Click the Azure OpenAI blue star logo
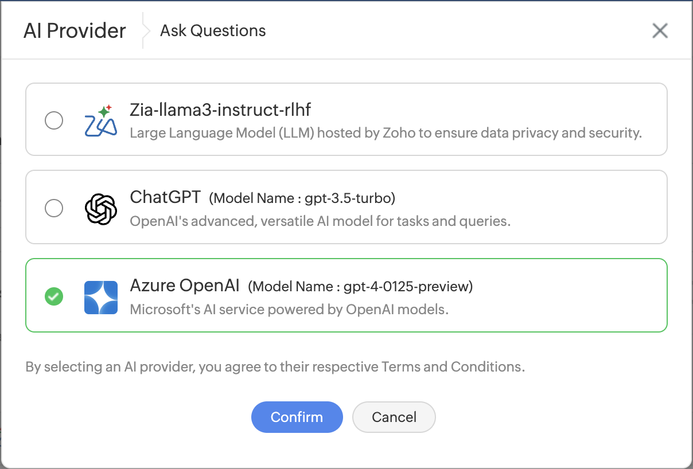 [x=101, y=297]
